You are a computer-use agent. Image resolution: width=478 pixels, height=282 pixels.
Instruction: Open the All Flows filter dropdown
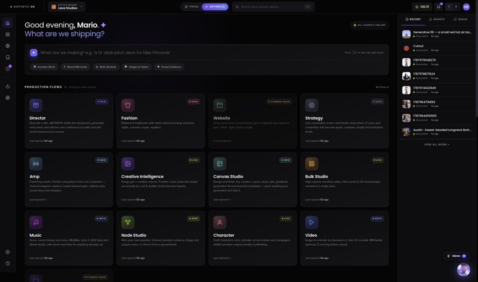pos(382,87)
